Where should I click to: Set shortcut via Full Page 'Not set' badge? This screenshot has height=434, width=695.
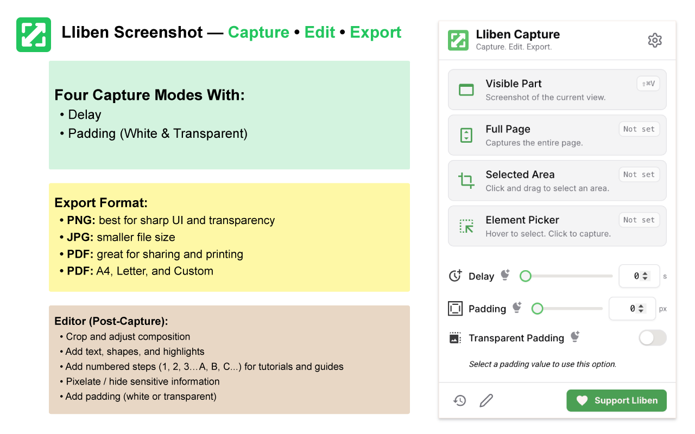639,129
